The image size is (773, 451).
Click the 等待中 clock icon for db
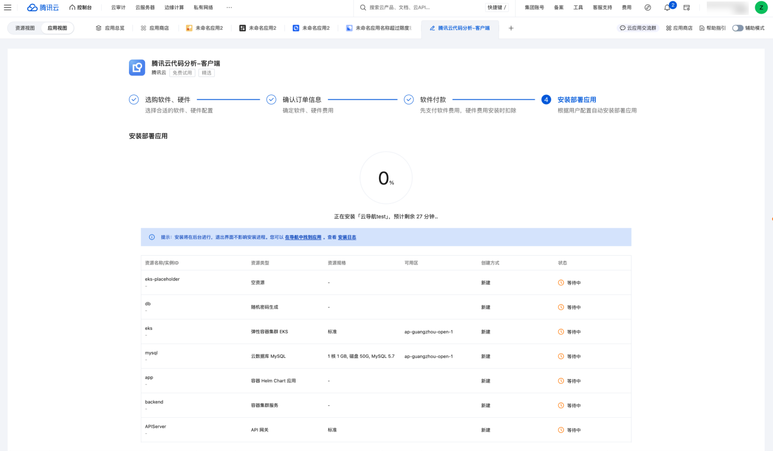pos(561,307)
